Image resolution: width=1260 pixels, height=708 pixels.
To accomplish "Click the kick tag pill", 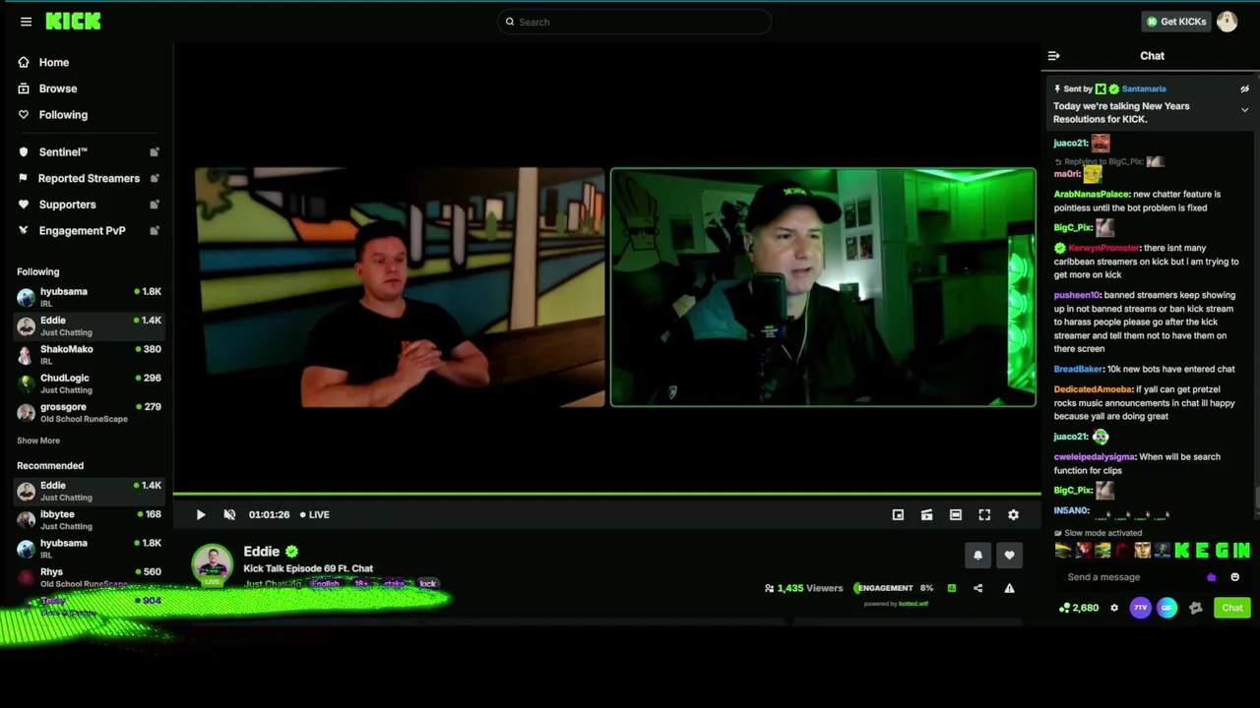I will pos(427,584).
